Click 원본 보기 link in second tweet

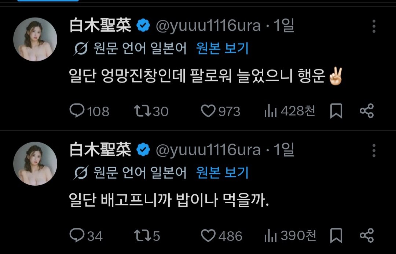(x=223, y=173)
